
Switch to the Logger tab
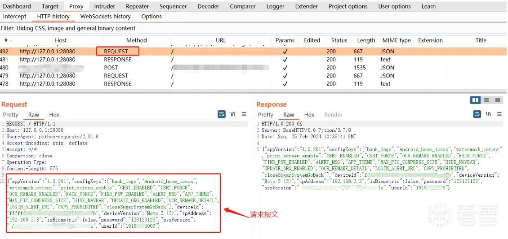tap(276, 6)
